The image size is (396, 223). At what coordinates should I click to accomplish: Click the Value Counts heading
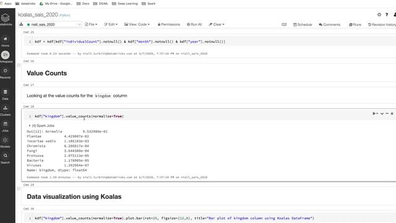47,73
